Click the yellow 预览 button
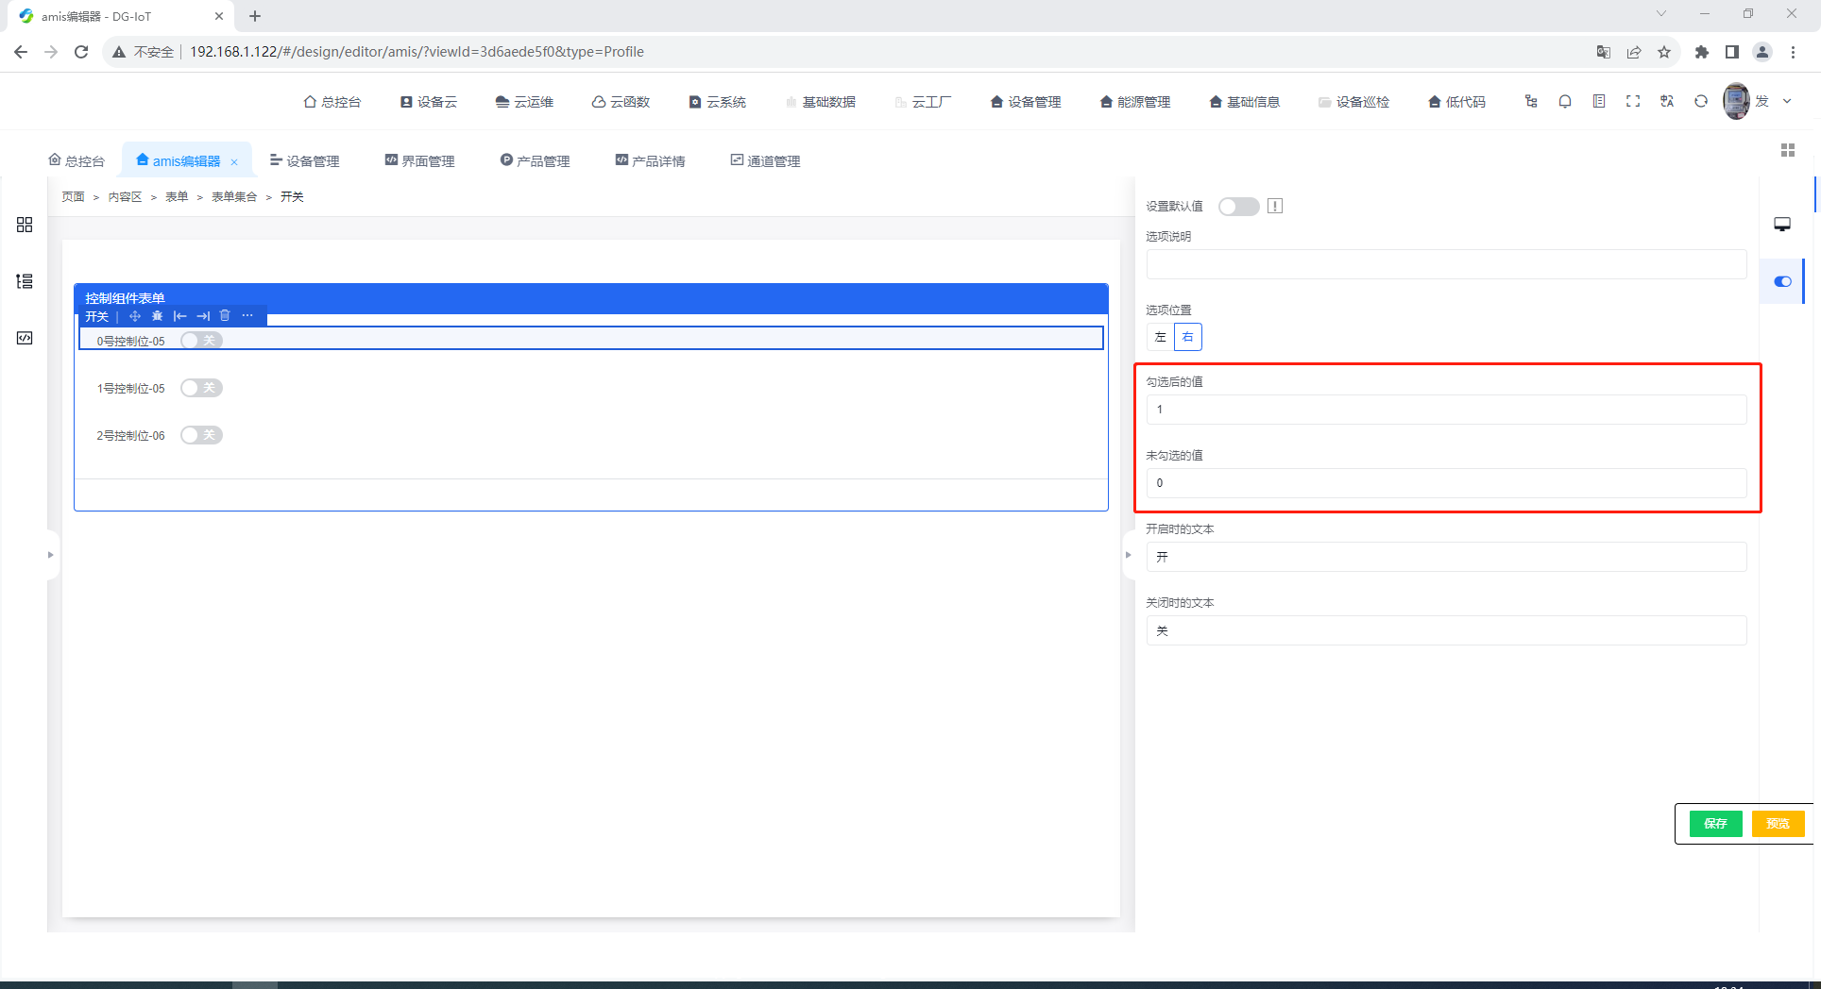1821x989 pixels. pos(1778,824)
